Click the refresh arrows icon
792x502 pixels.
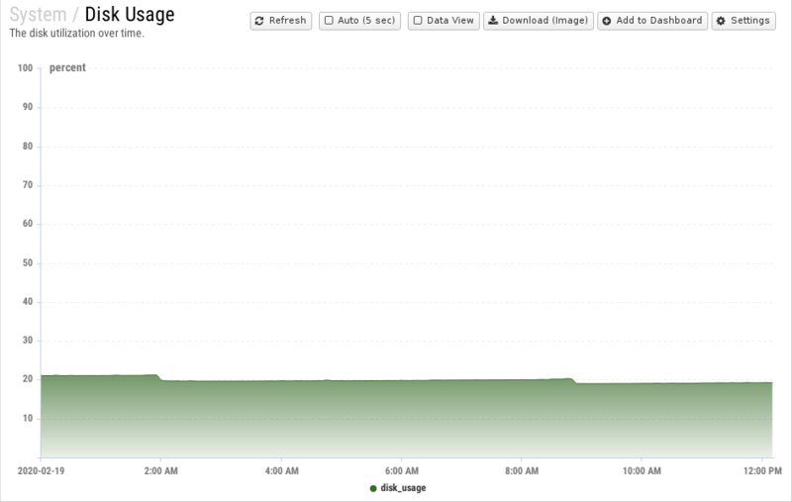(259, 21)
